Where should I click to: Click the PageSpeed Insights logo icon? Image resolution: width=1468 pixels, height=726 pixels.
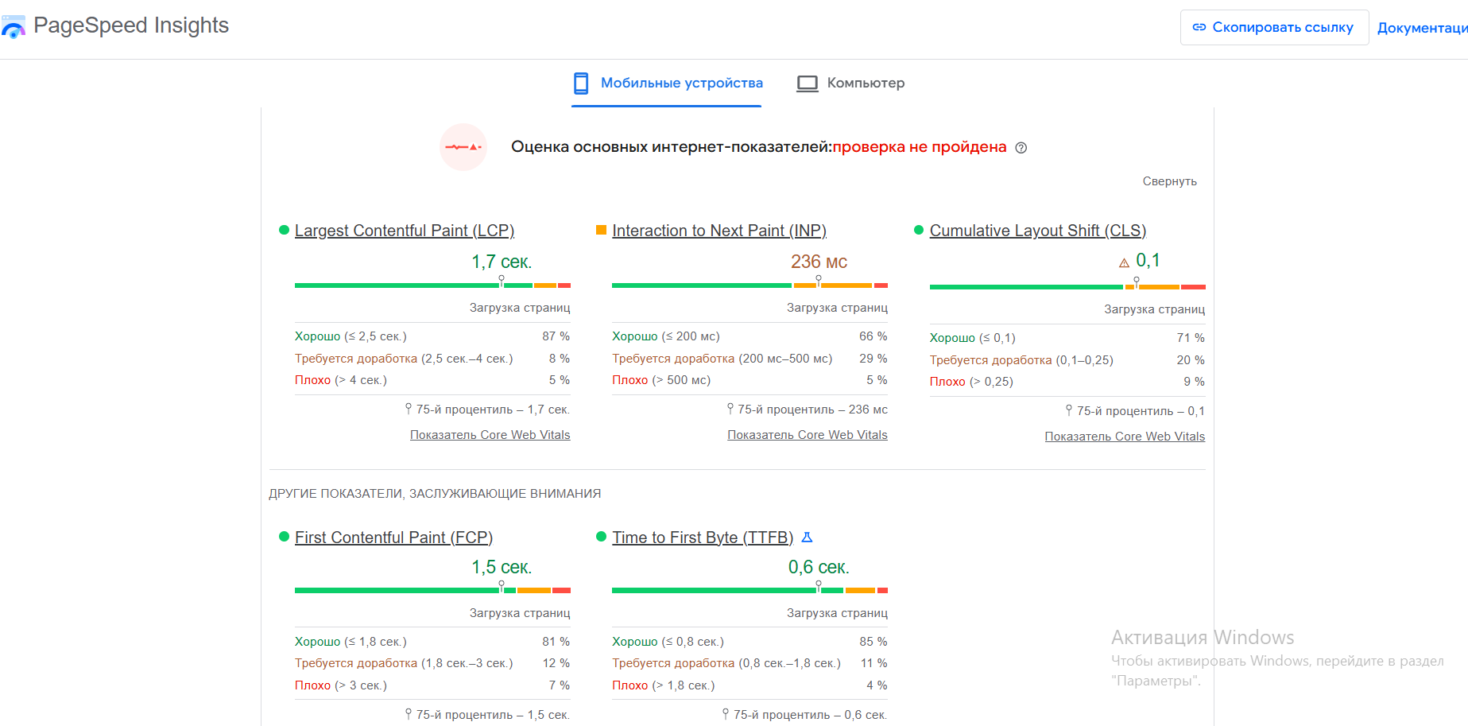[13, 27]
